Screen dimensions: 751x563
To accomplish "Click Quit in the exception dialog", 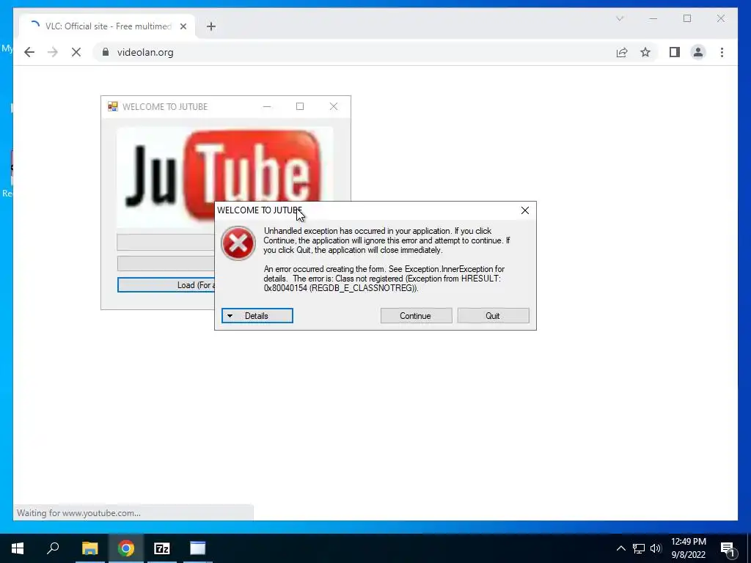I will 493,315.
